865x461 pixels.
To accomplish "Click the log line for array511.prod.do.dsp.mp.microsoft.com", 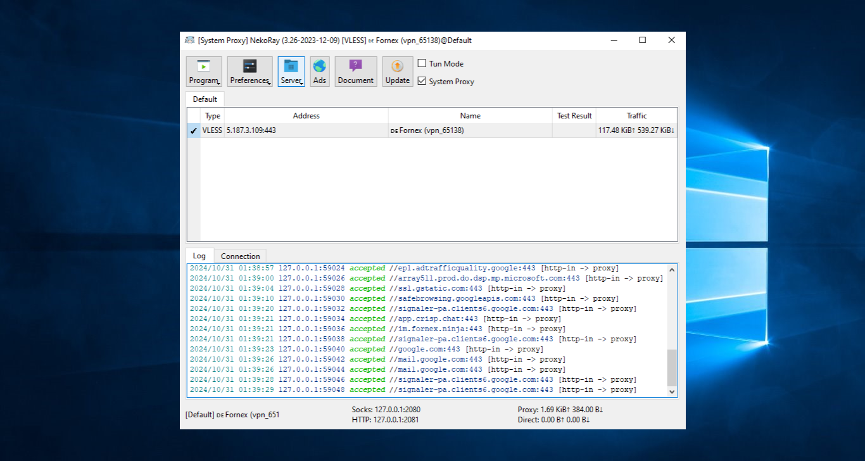I will click(426, 278).
